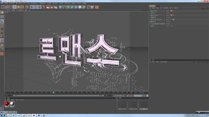Click the Make Editable icon in left sidebar

coord(2,12)
